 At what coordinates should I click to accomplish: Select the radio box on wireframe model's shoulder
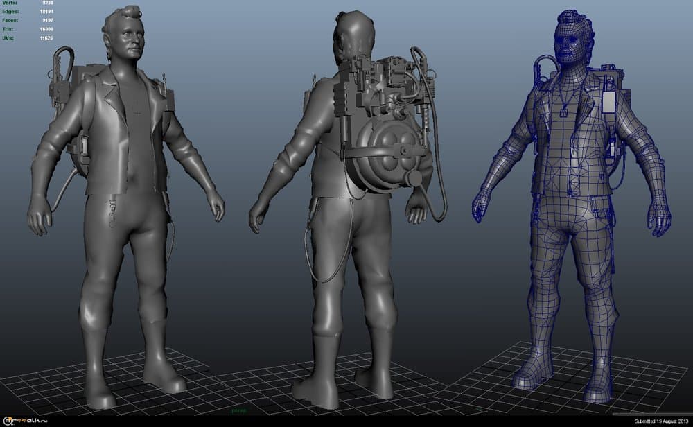[x=609, y=101]
